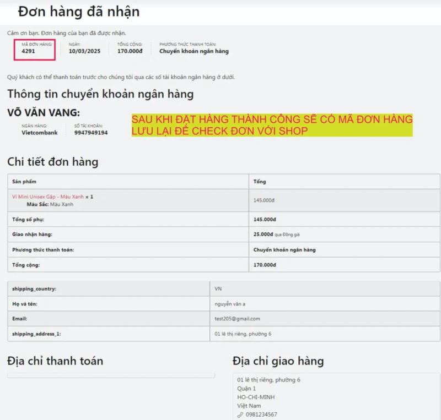Click the Địa chỉ giao hàng heading
This screenshot has height=420, width=441.
pos(278,361)
